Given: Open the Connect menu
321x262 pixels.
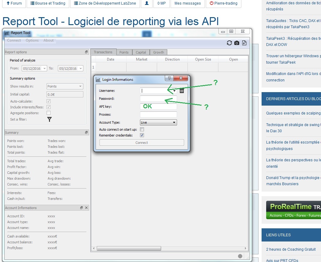Looking at the screenshot, I should click(14, 40).
